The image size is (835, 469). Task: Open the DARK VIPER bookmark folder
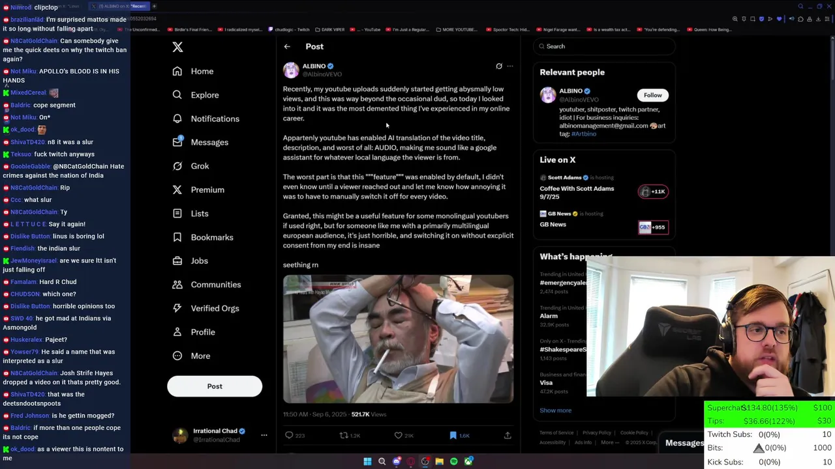(329, 29)
